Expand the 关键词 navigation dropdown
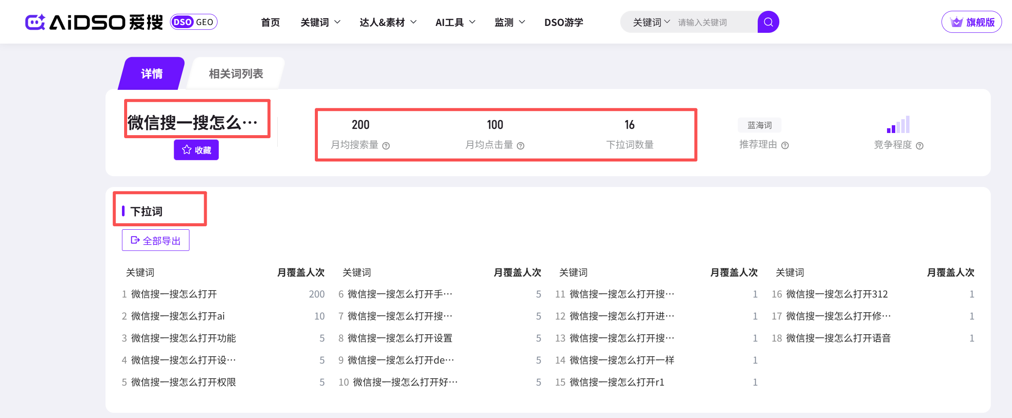This screenshot has width=1012, height=418. tap(320, 22)
